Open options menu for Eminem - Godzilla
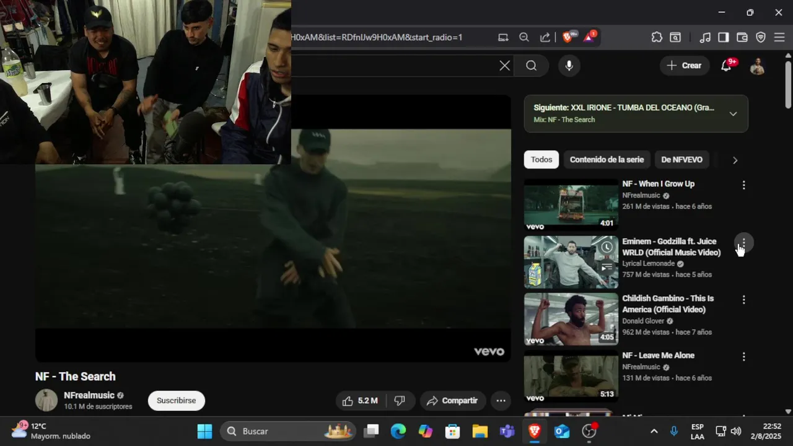 tap(744, 242)
